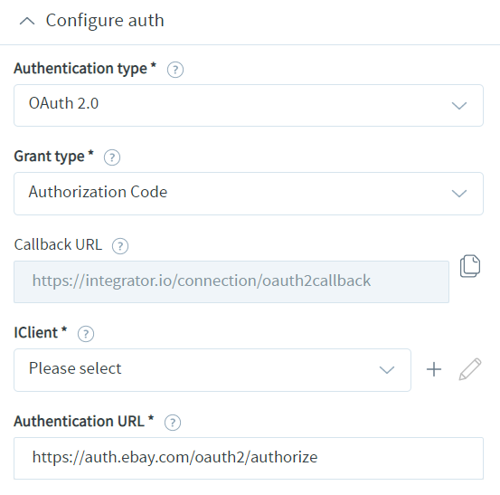This screenshot has height=495, width=500.
Task: Open the IClient help icon
Action: [x=86, y=334]
